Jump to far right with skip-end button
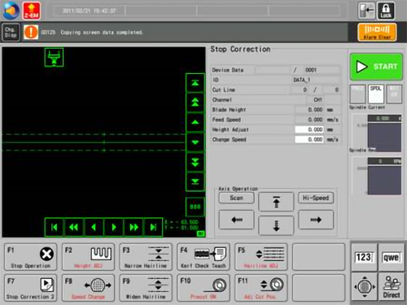The image size is (407, 305). click(153, 227)
